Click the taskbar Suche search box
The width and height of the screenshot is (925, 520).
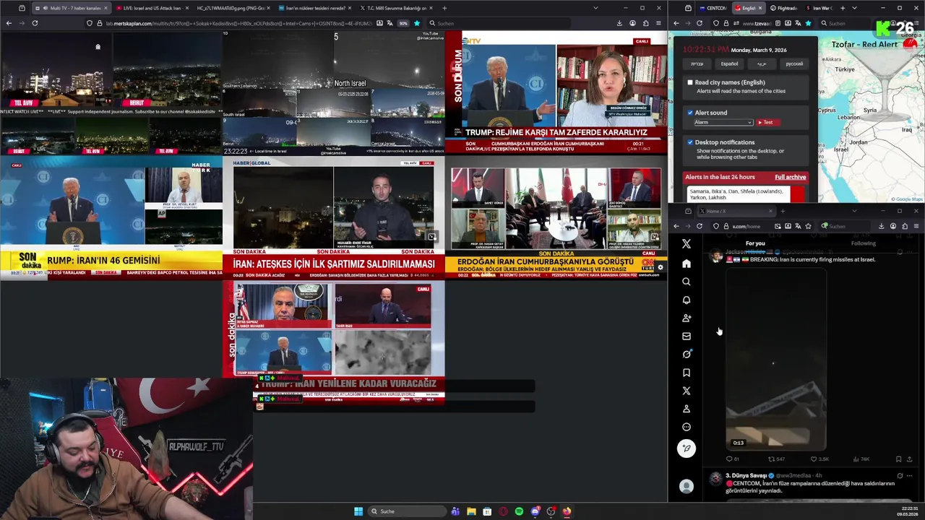coord(406,511)
